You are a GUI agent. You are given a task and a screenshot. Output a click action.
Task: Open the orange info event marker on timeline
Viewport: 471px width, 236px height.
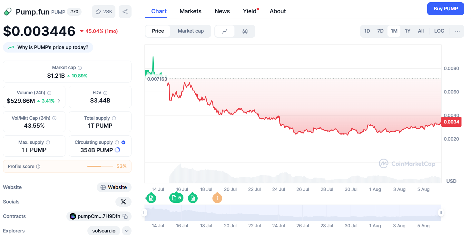217,198
